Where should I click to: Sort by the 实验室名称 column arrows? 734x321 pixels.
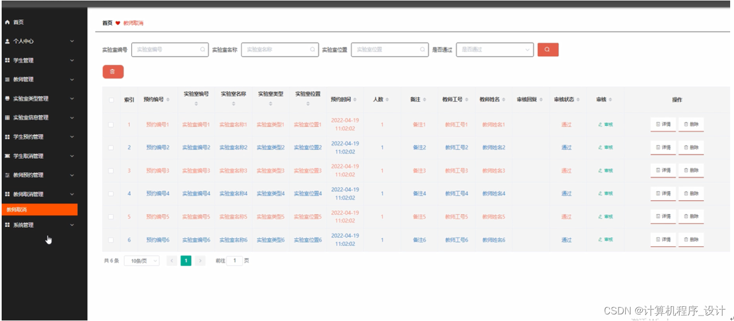click(233, 104)
